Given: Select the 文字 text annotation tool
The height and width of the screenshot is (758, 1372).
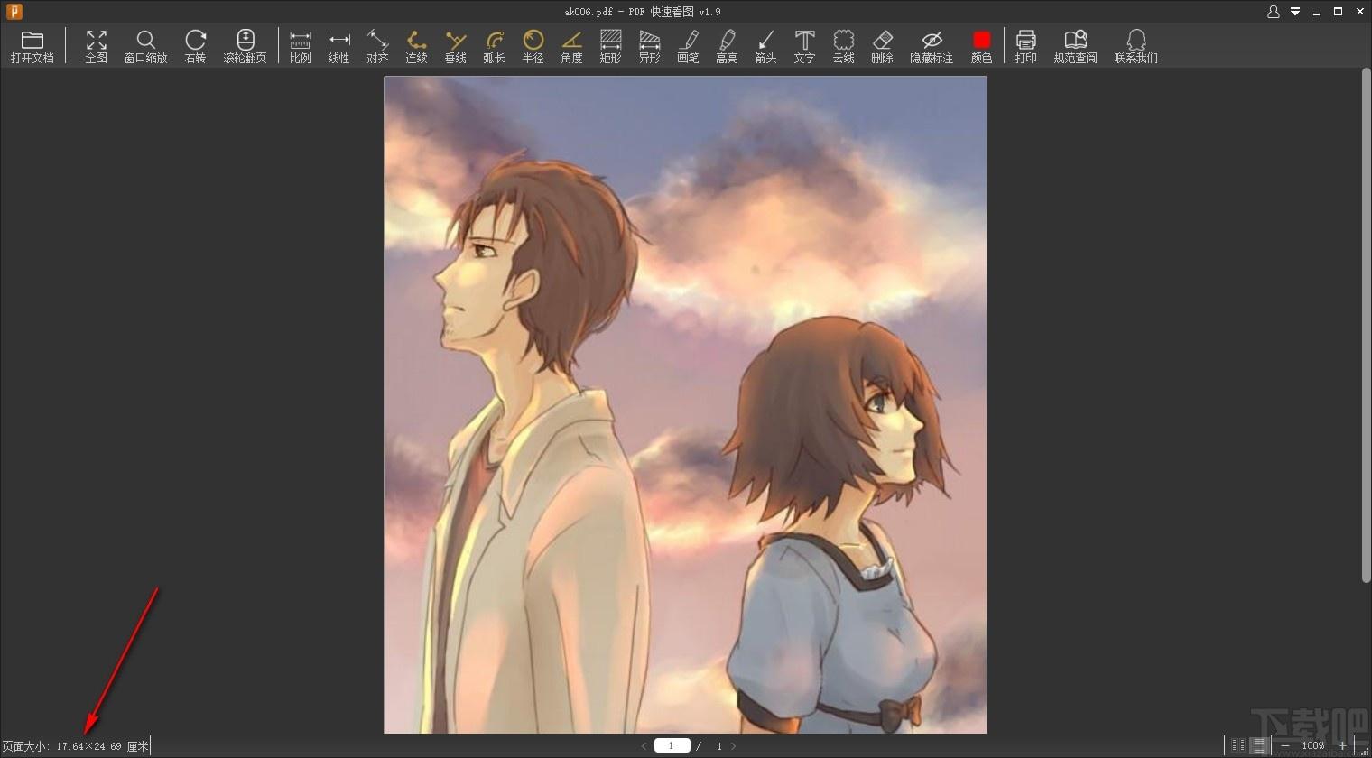Looking at the screenshot, I should [804, 47].
